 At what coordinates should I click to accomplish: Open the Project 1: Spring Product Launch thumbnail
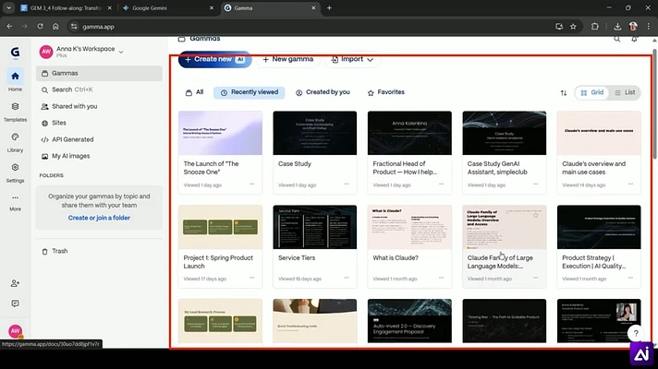click(x=220, y=227)
